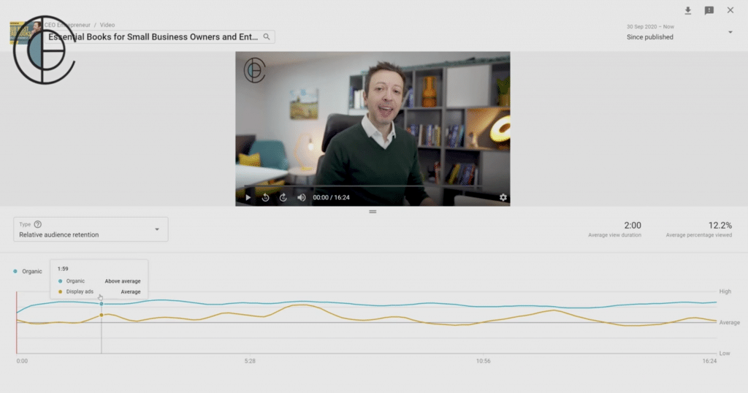This screenshot has height=393, width=748.
Task: Click CEO Entrepreneur breadcrumb link
Action: pyautogui.click(x=67, y=25)
